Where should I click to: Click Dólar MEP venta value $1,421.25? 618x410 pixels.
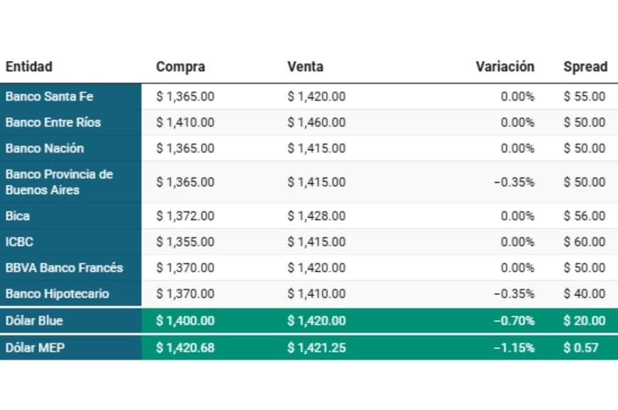316,348
